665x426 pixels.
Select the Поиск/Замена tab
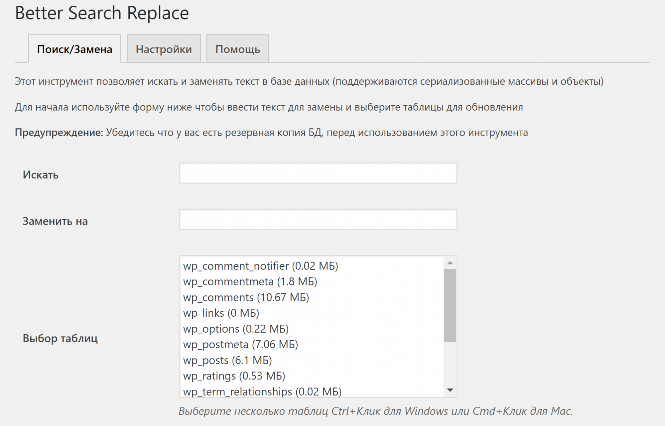(x=74, y=49)
